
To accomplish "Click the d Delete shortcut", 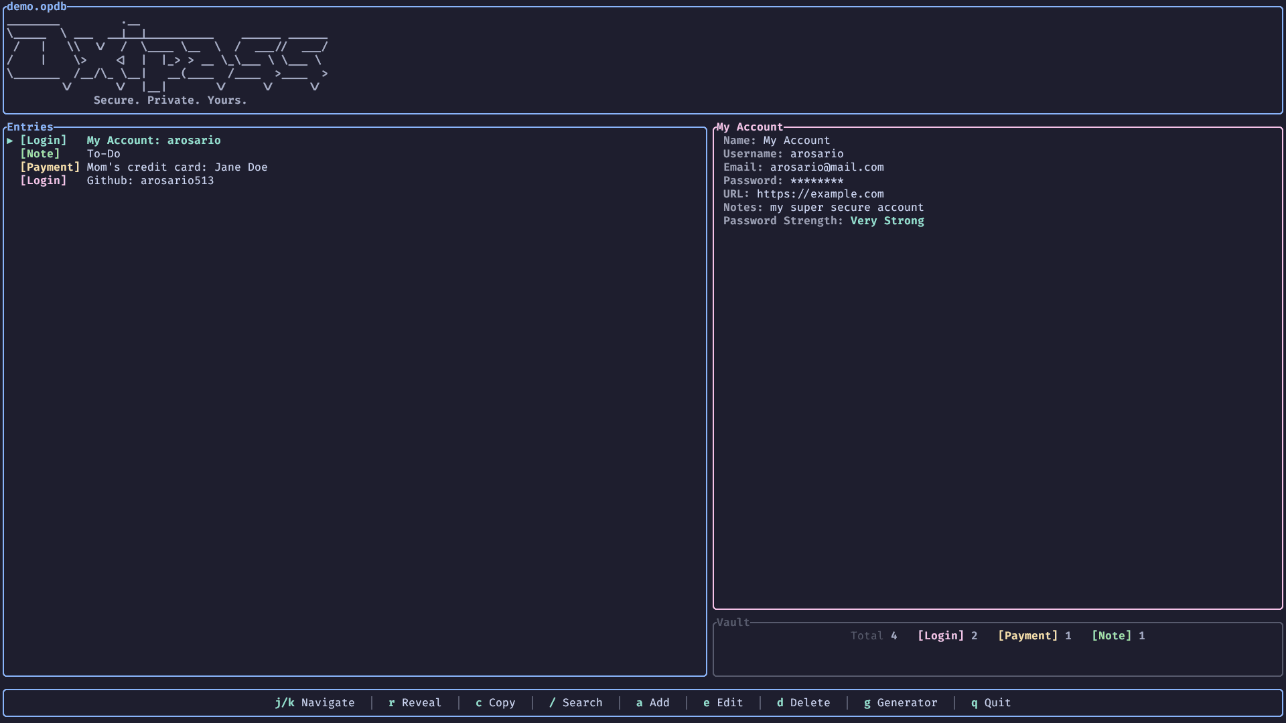I will [x=804, y=703].
